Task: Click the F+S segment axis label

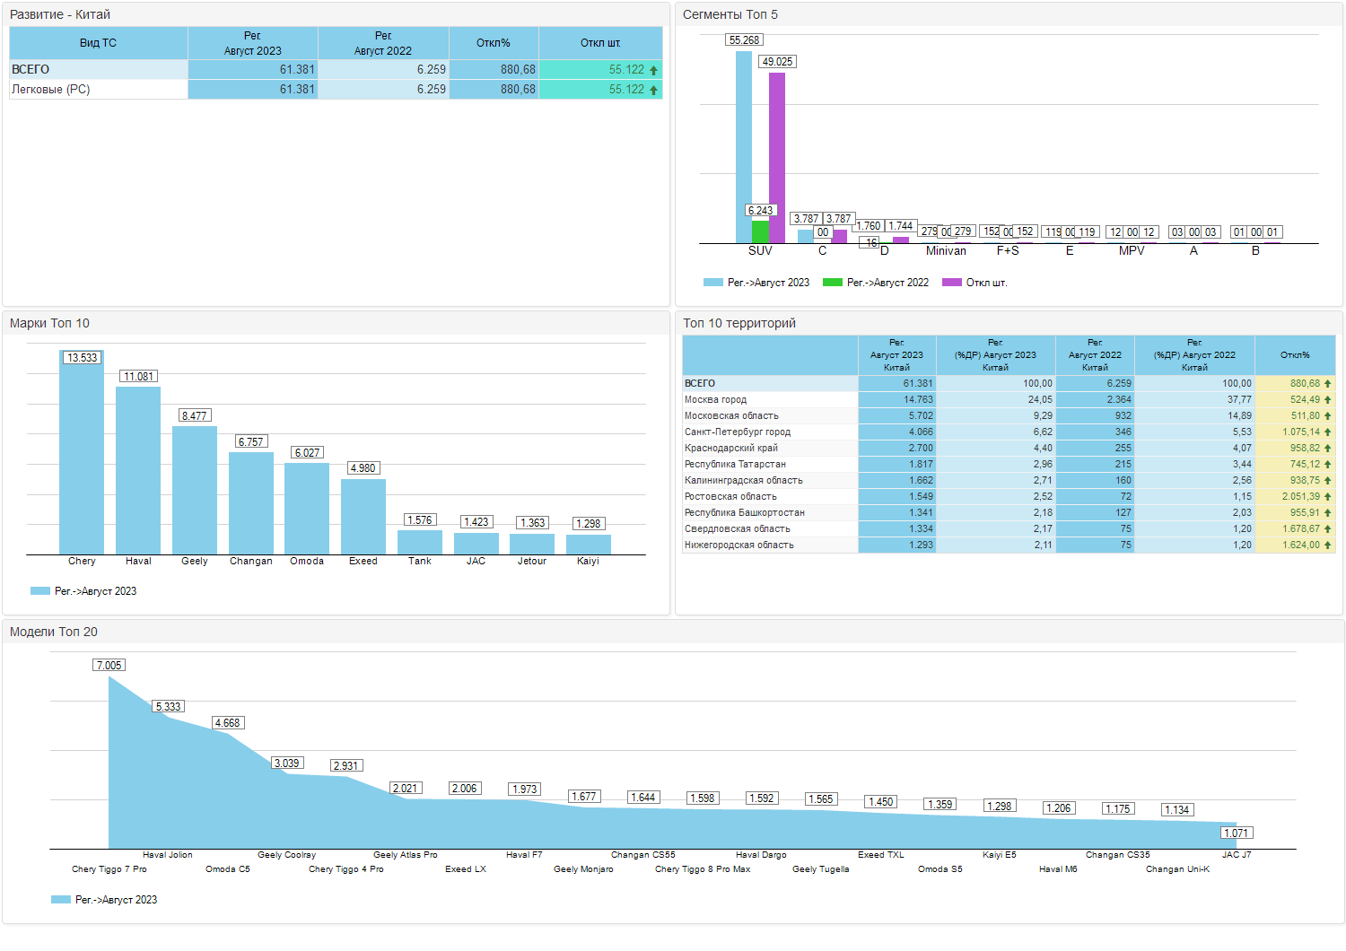Action: pyautogui.click(x=1008, y=251)
